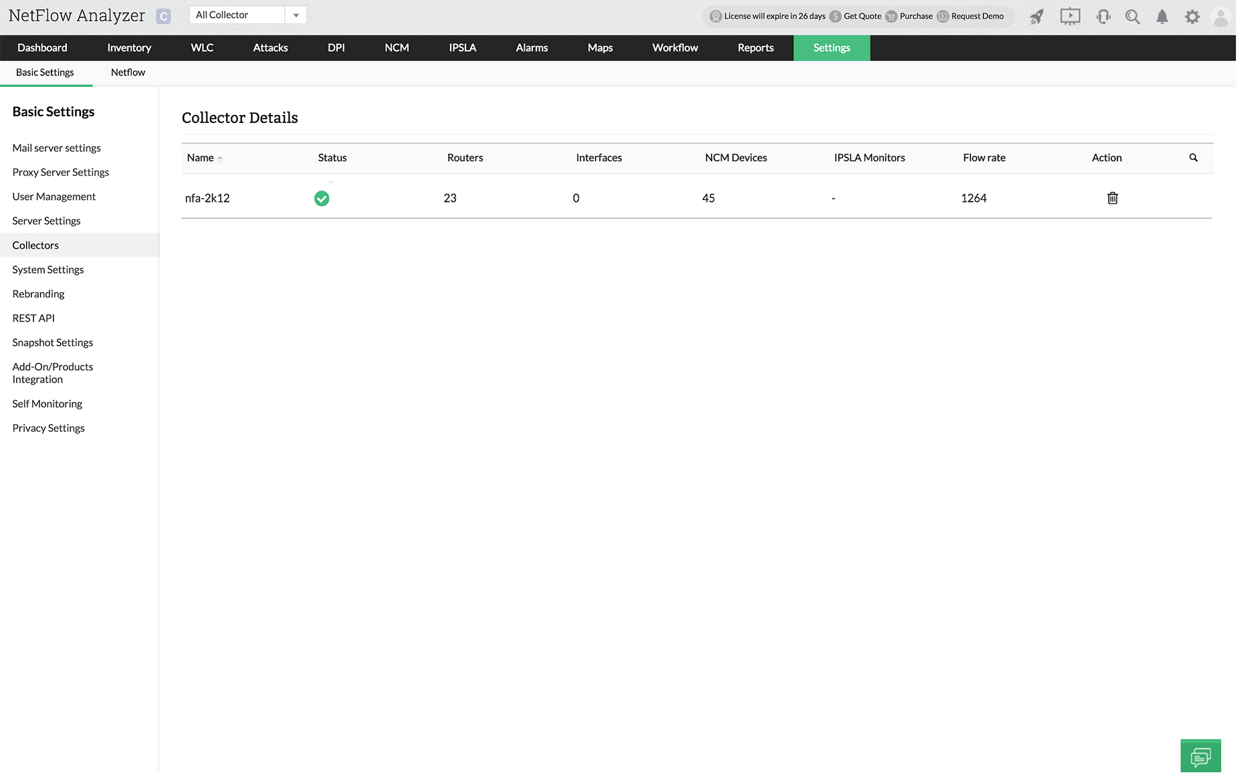Click the Routers column header
This screenshot has width=1237, height=773.
coord(465,158)
